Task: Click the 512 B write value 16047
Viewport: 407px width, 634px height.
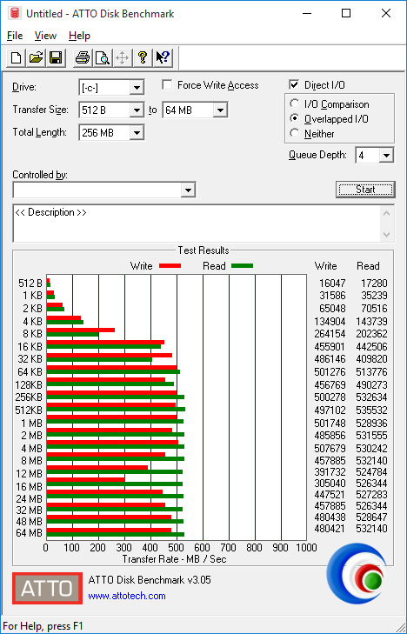Action: [x=332, y=283]
